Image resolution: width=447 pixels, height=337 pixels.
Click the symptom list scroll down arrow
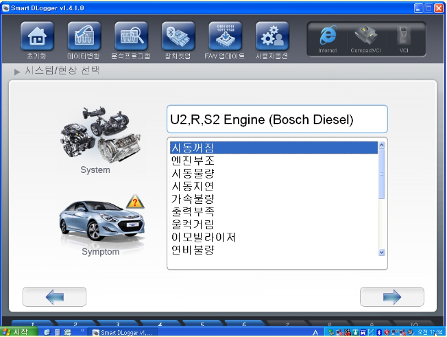point(382,253)
